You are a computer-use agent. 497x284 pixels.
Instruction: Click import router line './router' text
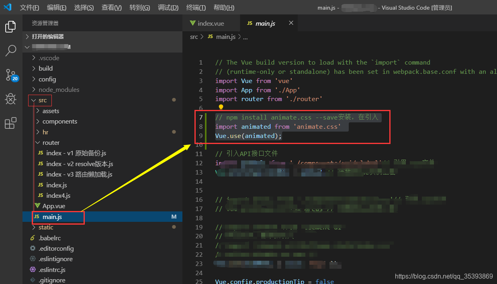click(304, 99)
